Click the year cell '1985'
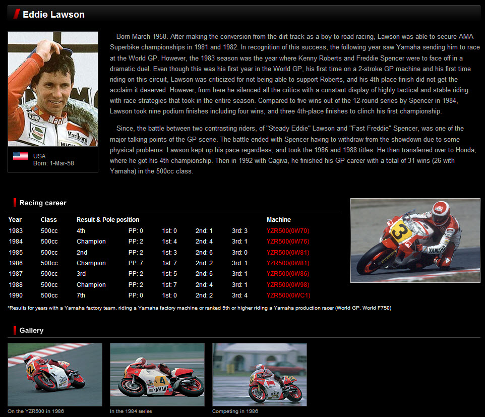The width and height of the screenshot is (485, 417). (16, 253)
